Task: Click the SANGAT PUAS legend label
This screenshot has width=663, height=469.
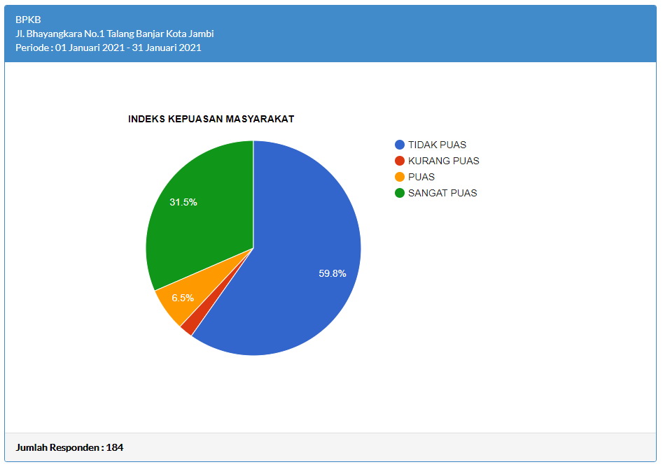Action: 442,193
